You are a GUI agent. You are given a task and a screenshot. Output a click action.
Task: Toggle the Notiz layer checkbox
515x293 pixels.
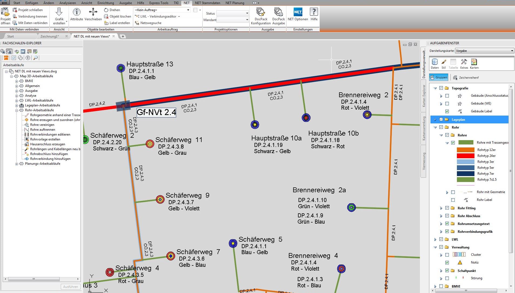point(447,262)
